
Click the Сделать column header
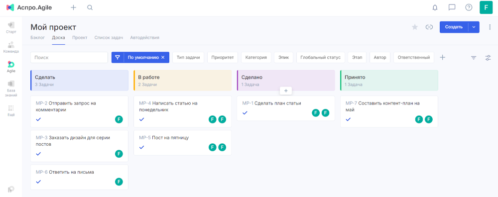[x=79, y=81]
